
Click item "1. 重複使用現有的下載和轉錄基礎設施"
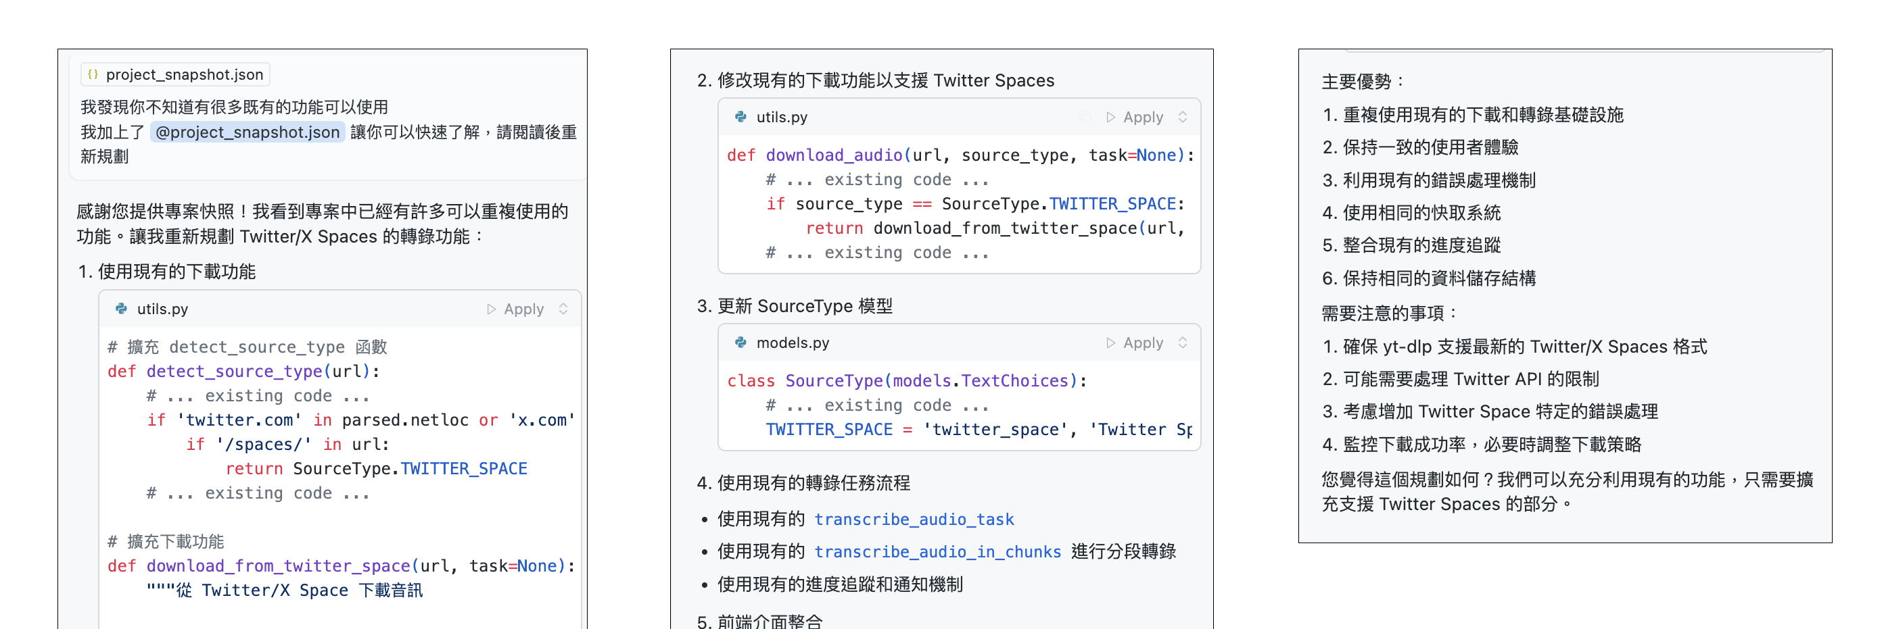[1473, 115]
